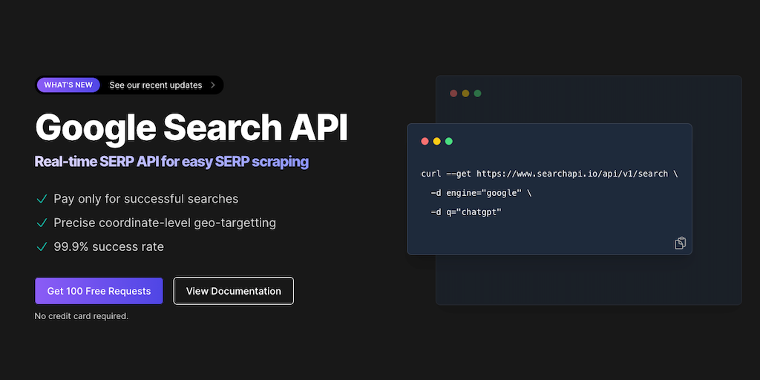Click the 'Real-time SERP API' gradient subtitle
The image size is (760, 380).
171,162
